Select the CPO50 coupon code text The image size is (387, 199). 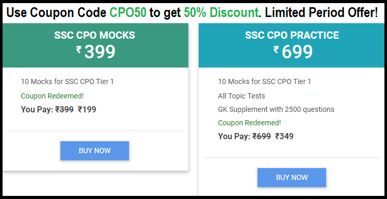128,12
